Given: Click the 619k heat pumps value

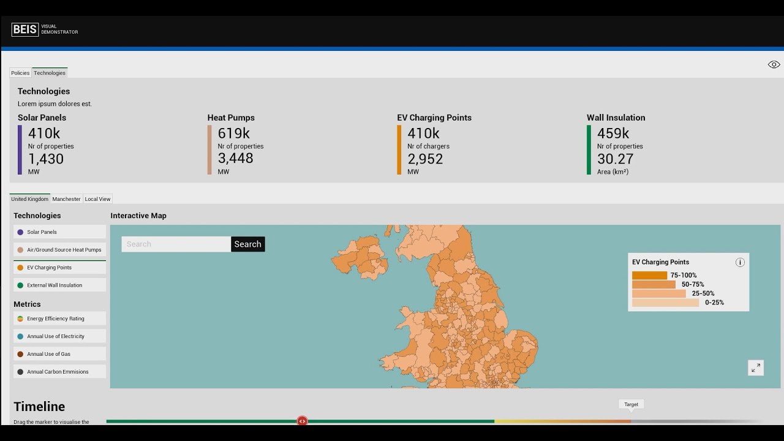Looking at the screenshot, I should pos(234,133).
